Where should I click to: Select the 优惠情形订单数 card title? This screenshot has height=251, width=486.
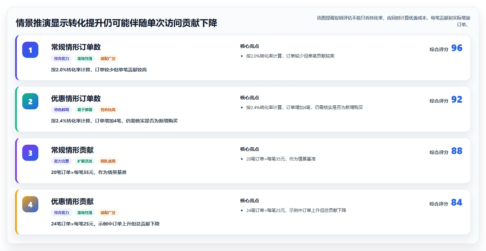pyautogui.click(x=76, y=99)
